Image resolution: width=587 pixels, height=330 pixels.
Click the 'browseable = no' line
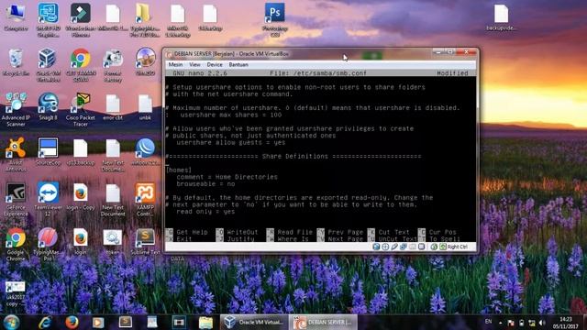pos(205,184)
